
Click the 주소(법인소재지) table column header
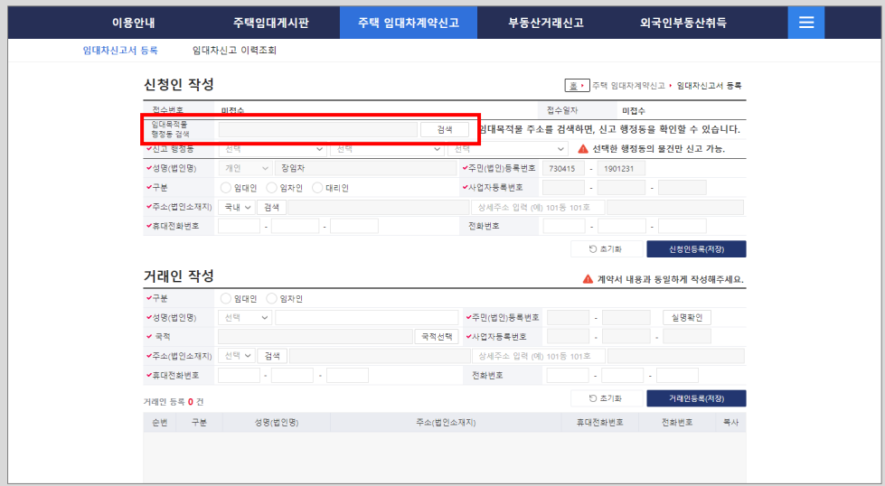click(x=446, y=422)
